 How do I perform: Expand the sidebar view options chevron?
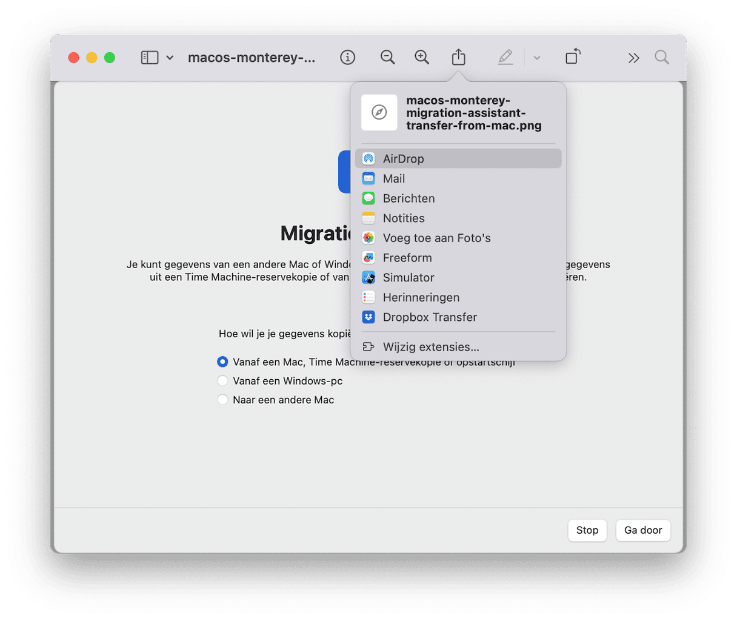pyautogui.click(x=170, y=58)
